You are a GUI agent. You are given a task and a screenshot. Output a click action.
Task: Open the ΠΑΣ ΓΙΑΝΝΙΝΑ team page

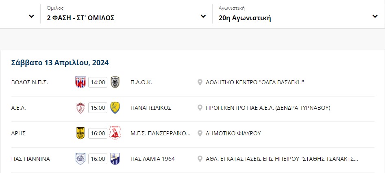point(30,159)
